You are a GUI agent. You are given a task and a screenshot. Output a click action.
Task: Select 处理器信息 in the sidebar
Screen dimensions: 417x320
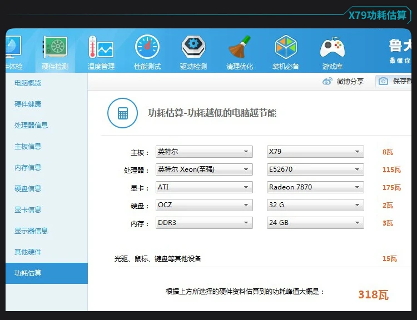point(31,125)
